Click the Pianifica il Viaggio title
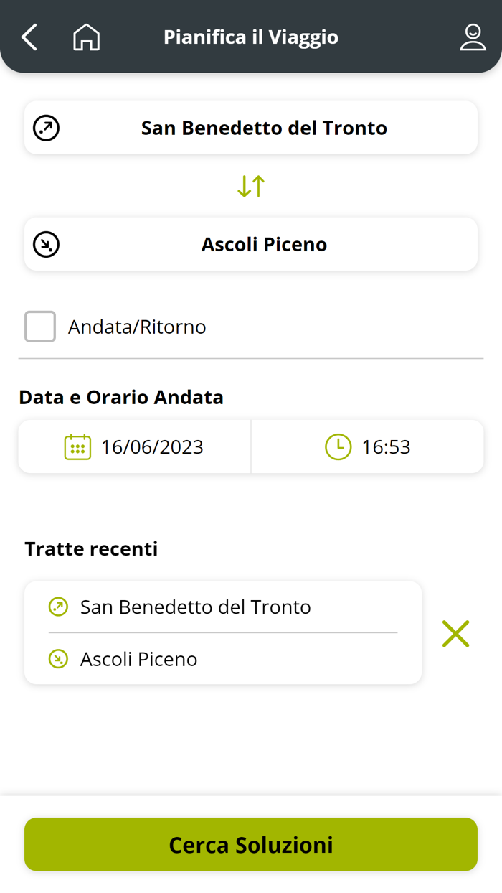The image size is (502, 893). pos(250,37)
